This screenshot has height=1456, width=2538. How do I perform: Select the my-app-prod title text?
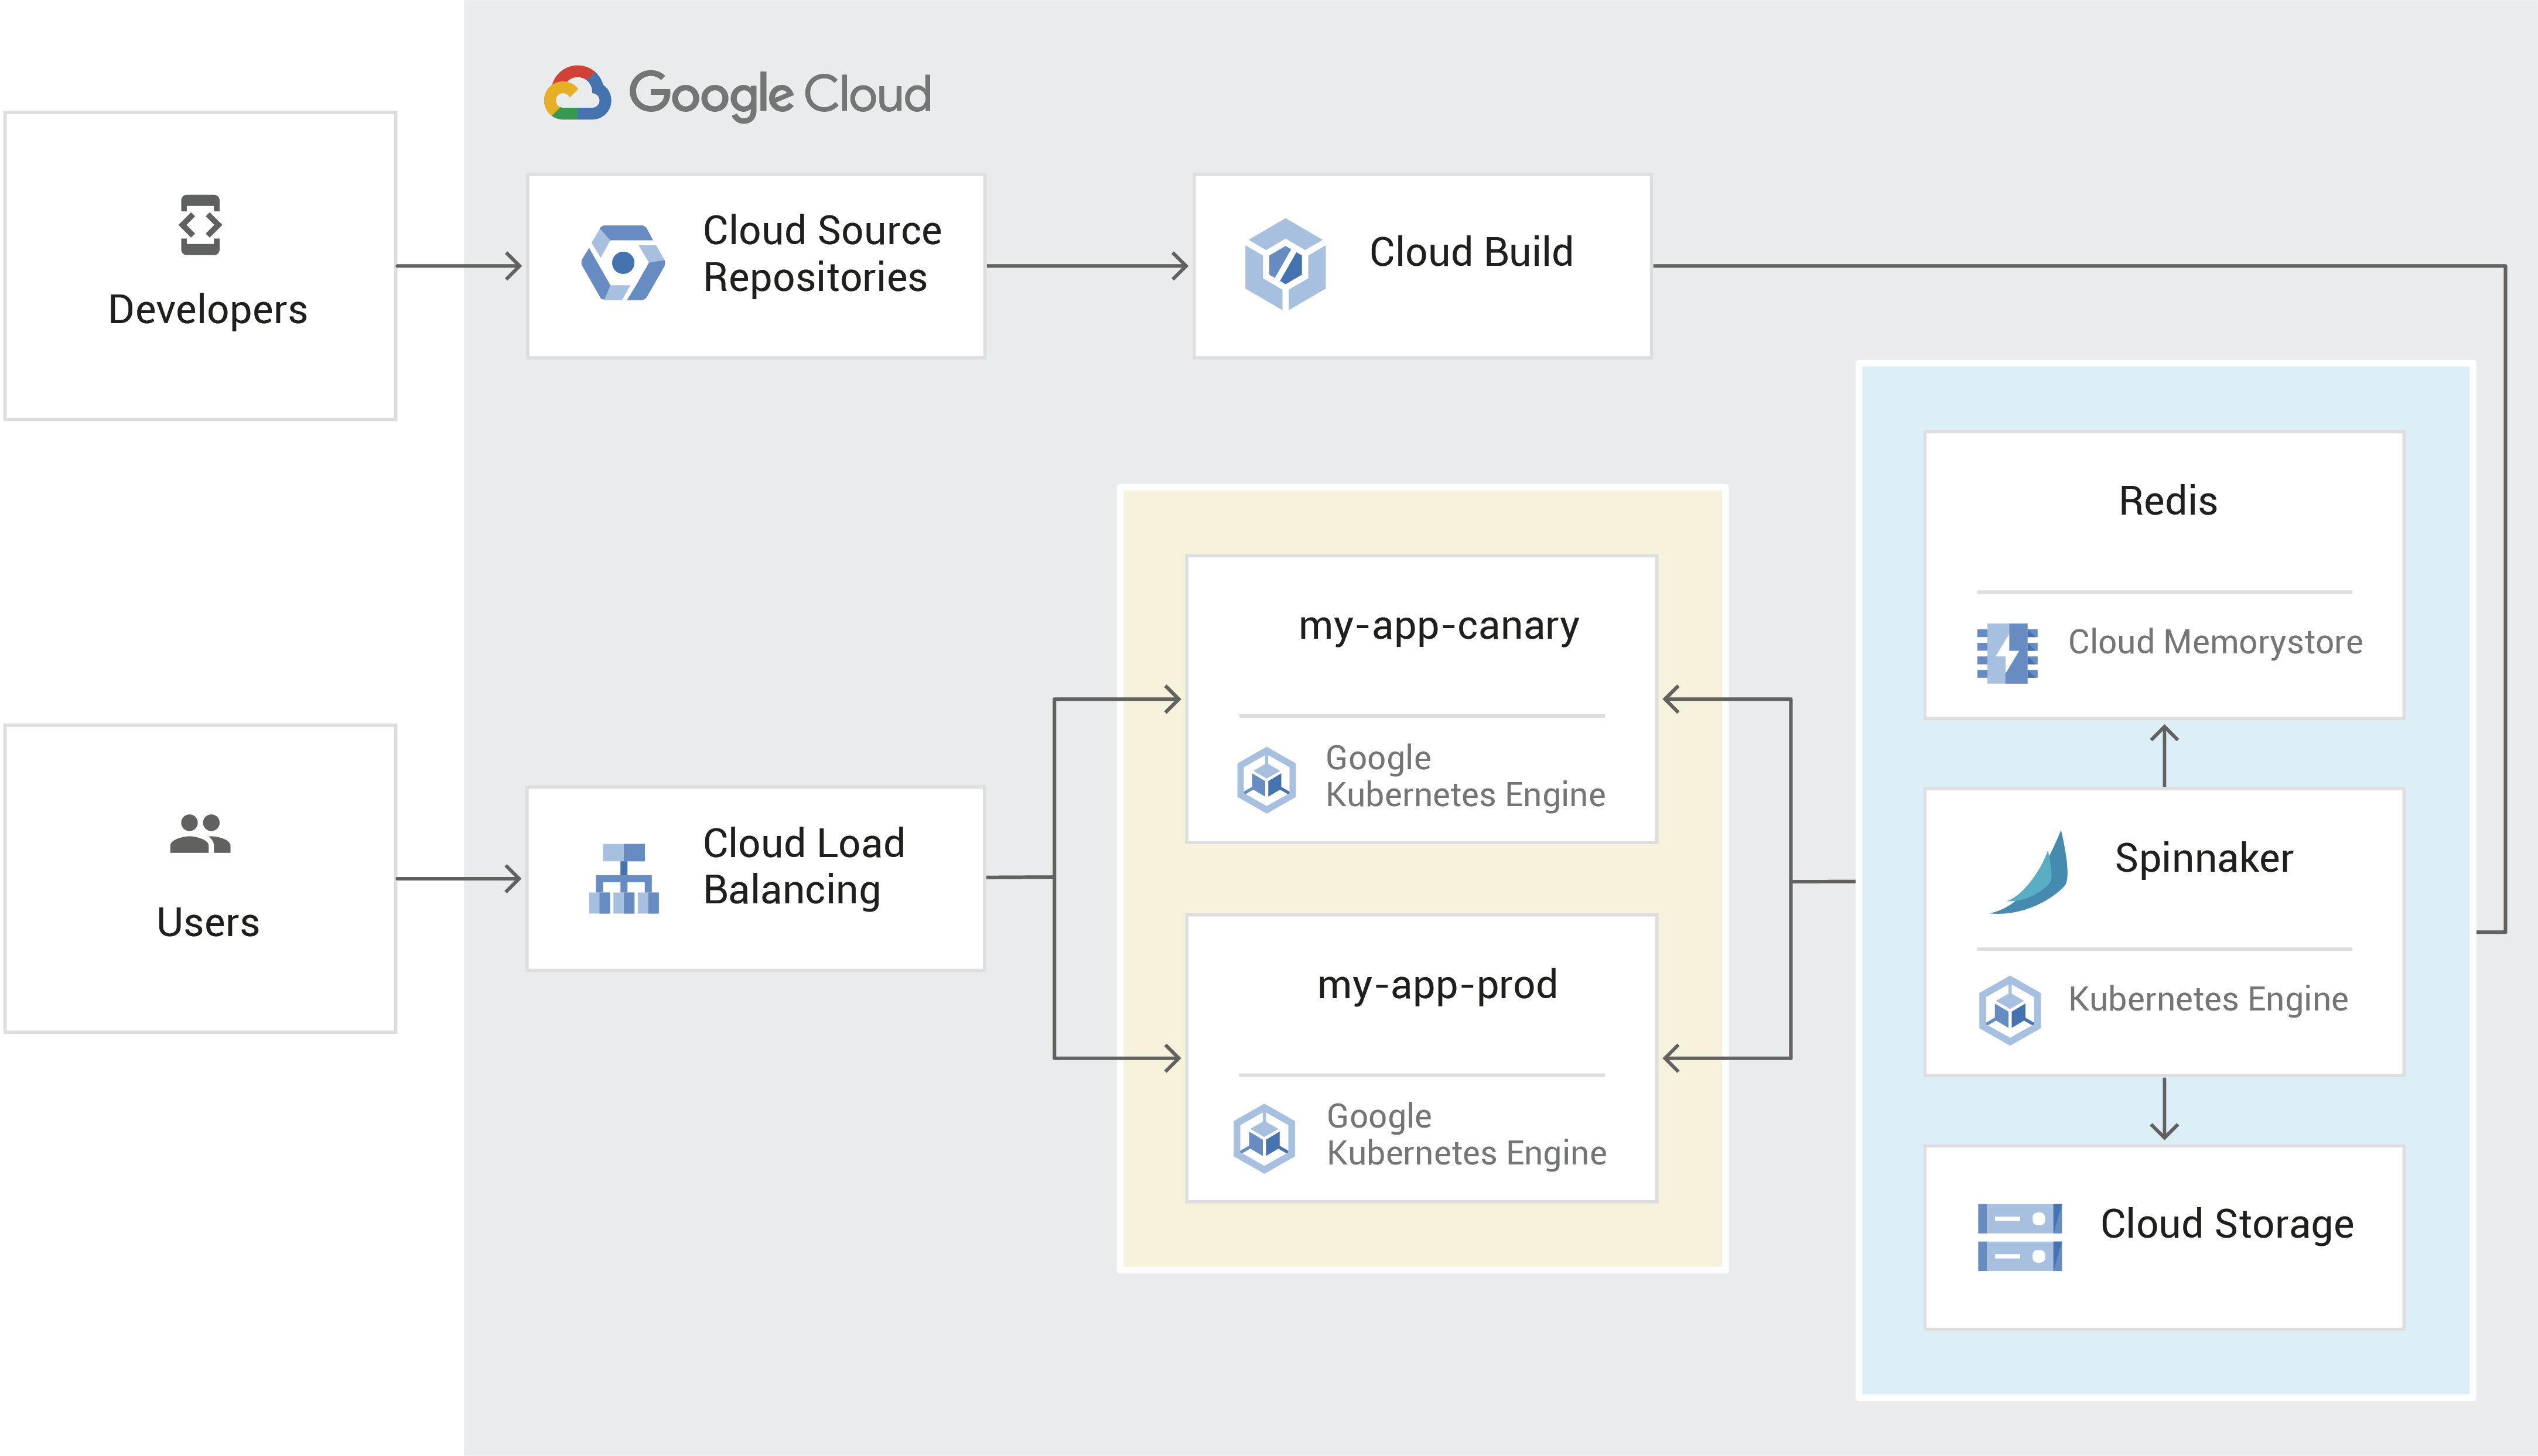click(1437, 985)
